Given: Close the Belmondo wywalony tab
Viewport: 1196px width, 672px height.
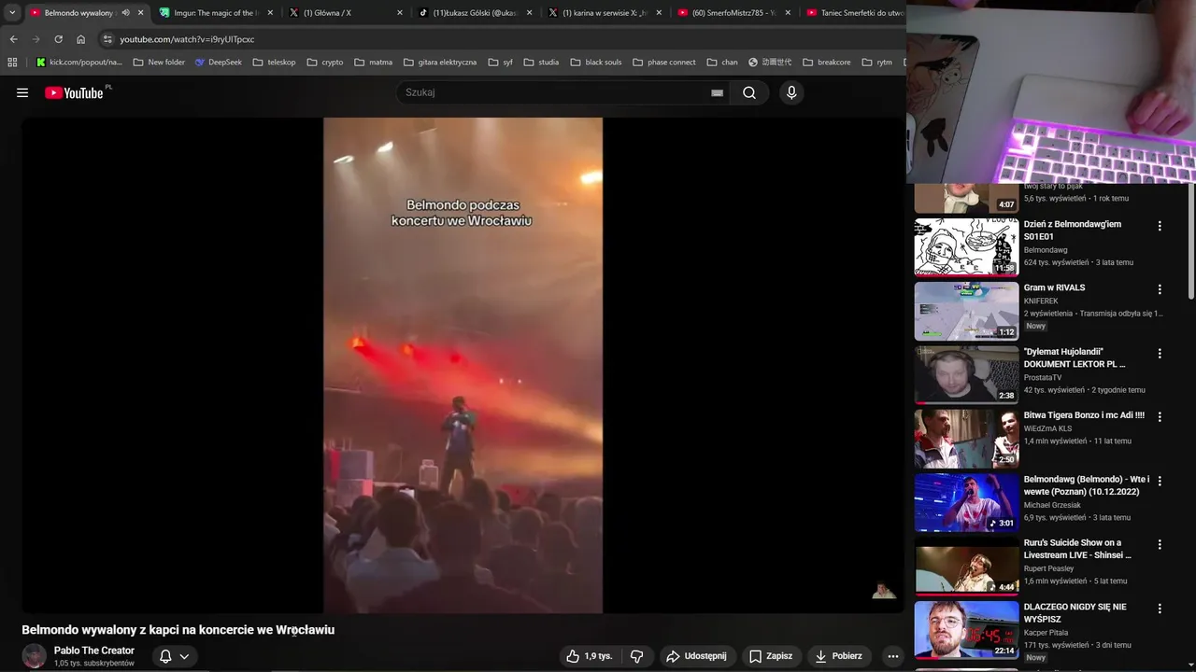Looking at the screenshot, I should (141, 13).
